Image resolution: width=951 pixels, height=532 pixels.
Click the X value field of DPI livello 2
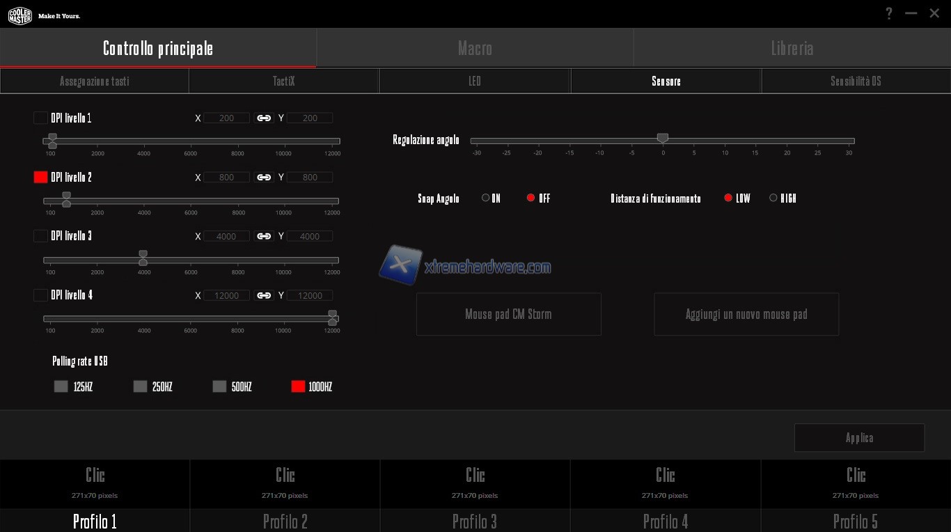226,178
